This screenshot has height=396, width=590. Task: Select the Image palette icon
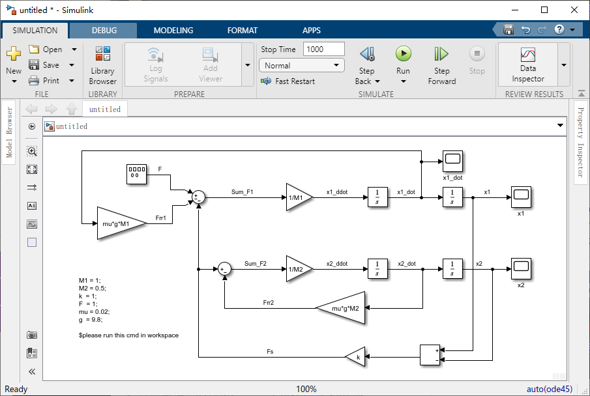pos(32,224)
